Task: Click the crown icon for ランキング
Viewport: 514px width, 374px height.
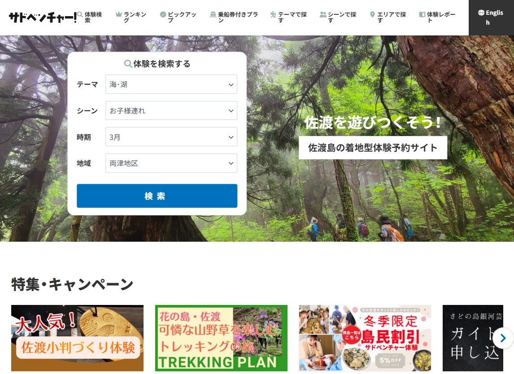Action: point(119,14)
